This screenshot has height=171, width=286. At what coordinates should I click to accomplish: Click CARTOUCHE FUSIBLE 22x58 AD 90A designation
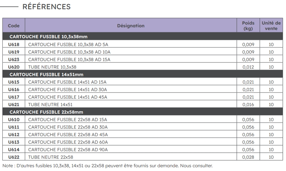pyautogui.click(x=68, y=149)
